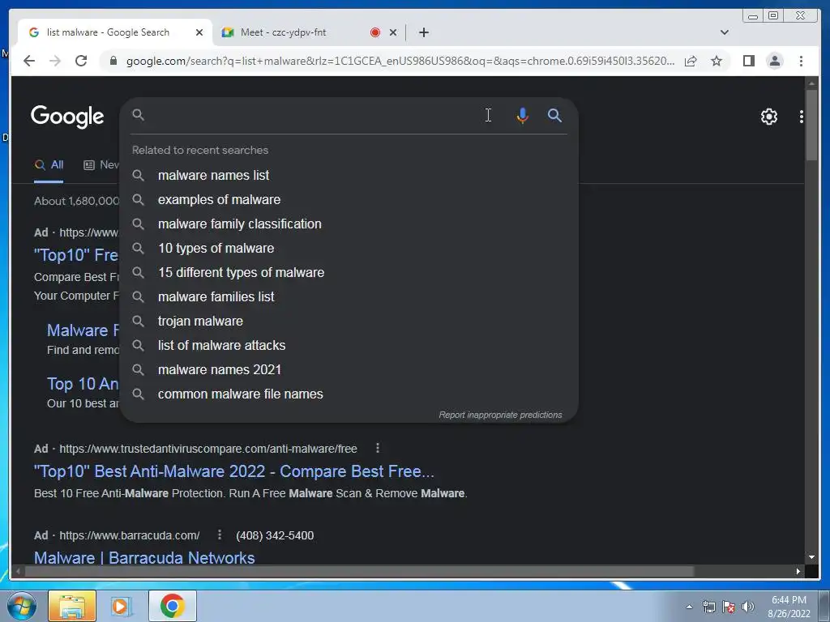Close the list malware Google tab
This screenshot has width=830, height=622.
(199, 32)
